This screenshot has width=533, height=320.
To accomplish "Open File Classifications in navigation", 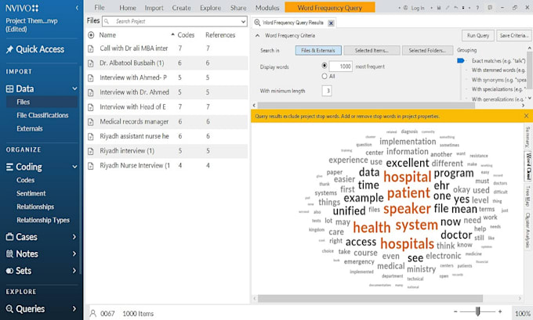I will pos(42,115).
